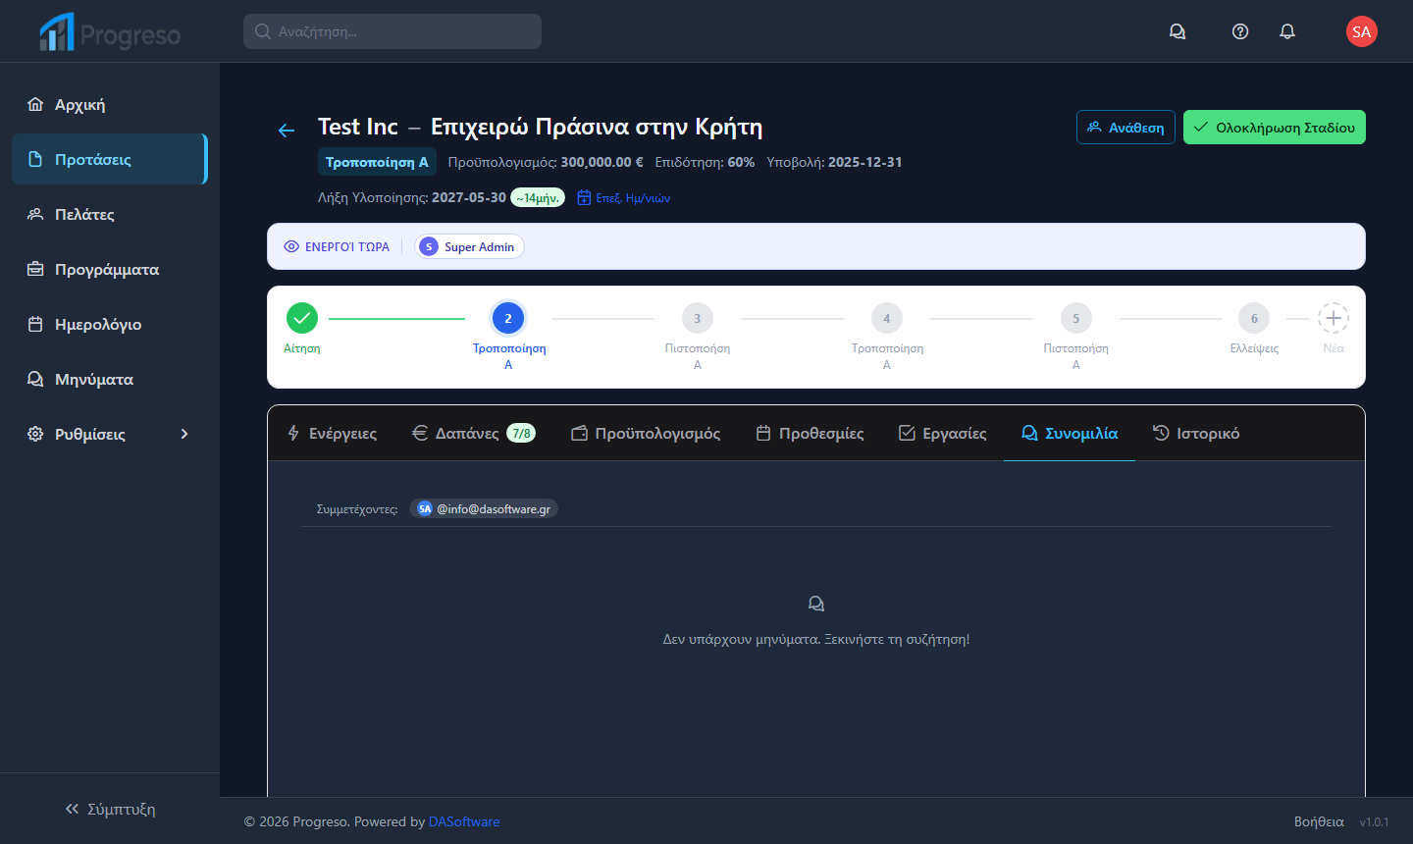Screen dimensions: 1413x844
Task: Switch to the Προθεσμίες tab
Action: pyautogui.click(x=810, y=433)
